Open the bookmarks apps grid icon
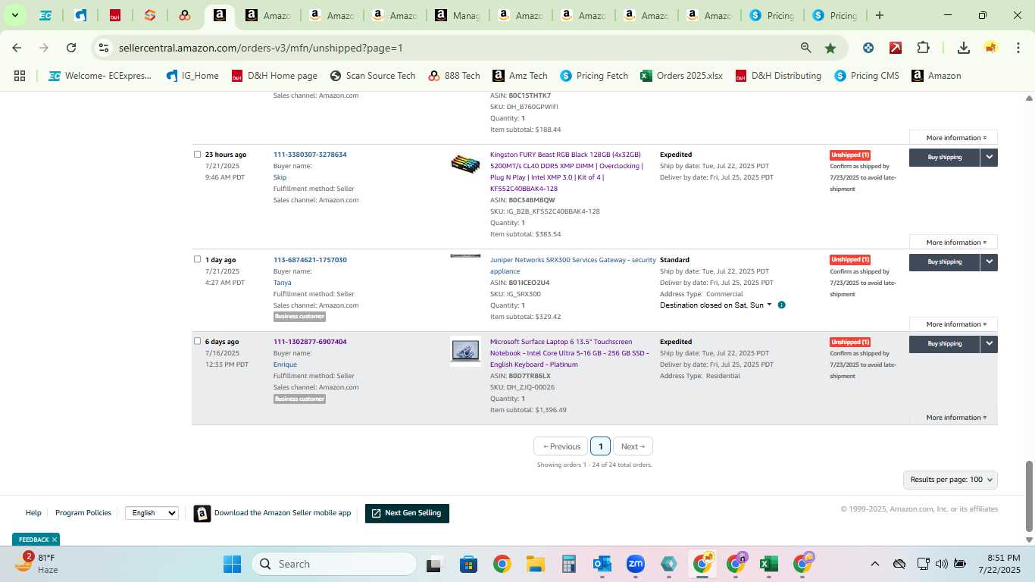 [20, 76]
